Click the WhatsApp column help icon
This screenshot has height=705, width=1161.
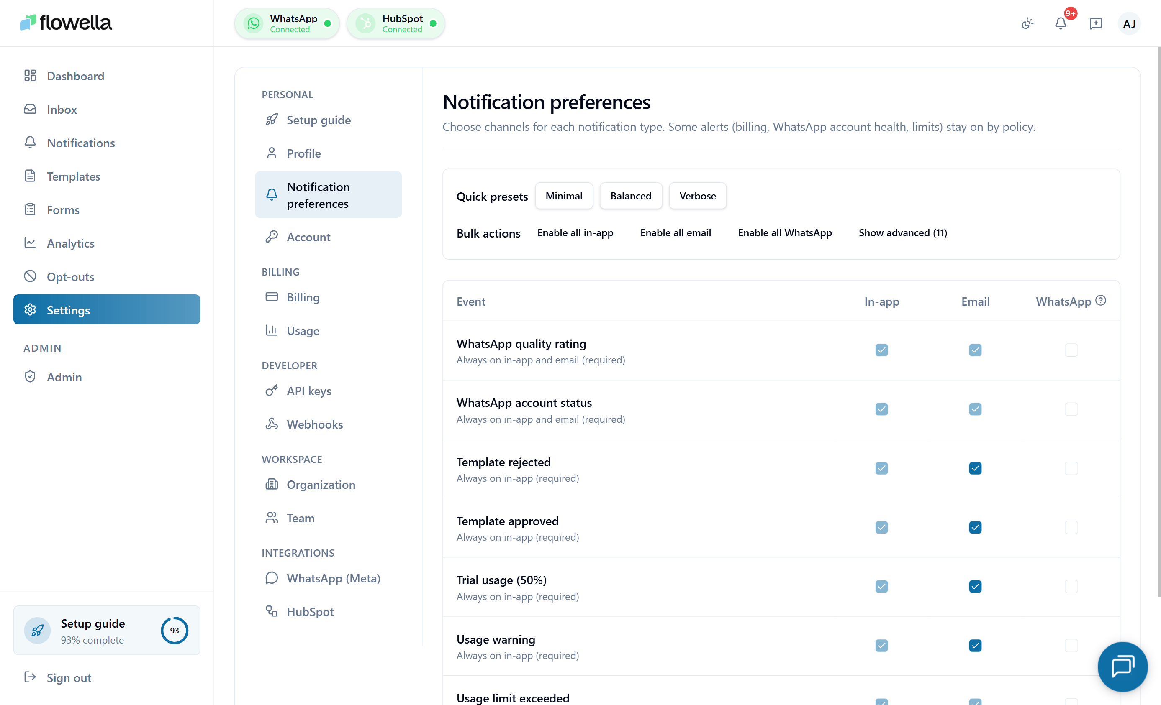tap(1101, 300)
